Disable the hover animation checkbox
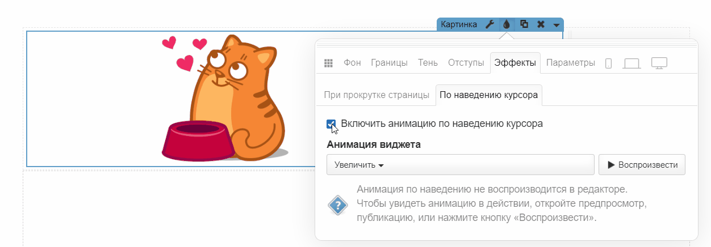Screen dimensions: 711x247 pyautogui.click(x=331, y=123)
